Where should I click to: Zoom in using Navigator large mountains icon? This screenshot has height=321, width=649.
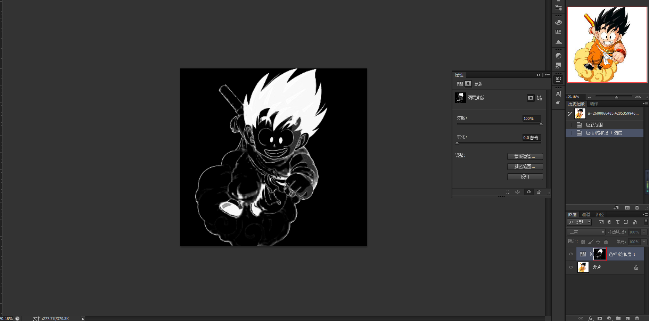tap(638, 97)
